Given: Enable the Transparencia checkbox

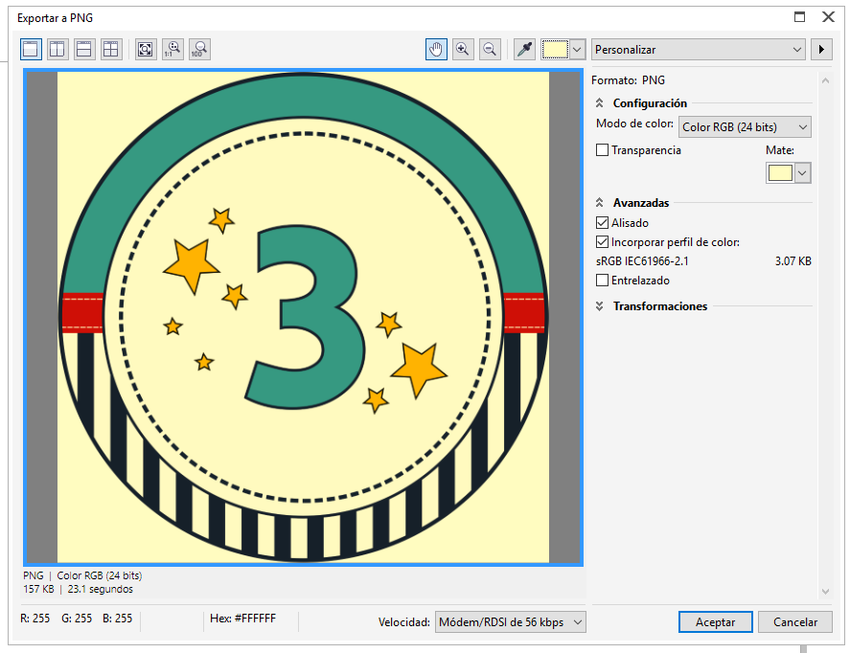Looking at the screenshot, I should pyautogui.click(x=603, y=150).
